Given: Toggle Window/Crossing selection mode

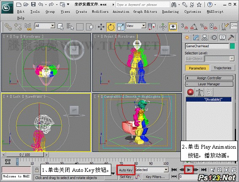Looking at the screenshot, I should (x=90, y=27).
